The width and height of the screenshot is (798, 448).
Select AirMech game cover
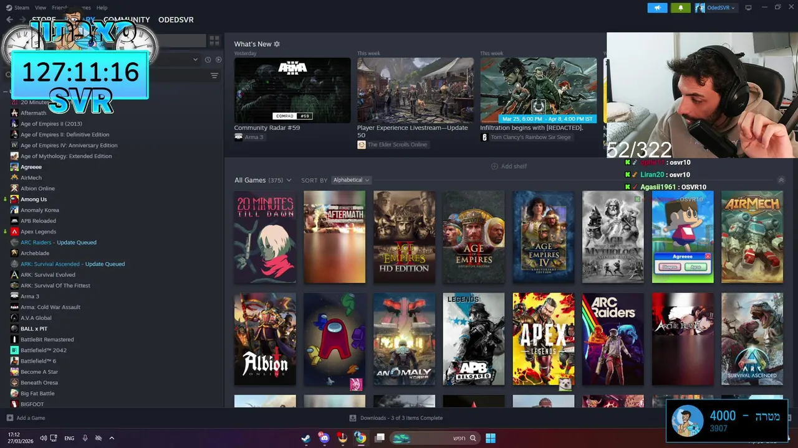[752, 237]
